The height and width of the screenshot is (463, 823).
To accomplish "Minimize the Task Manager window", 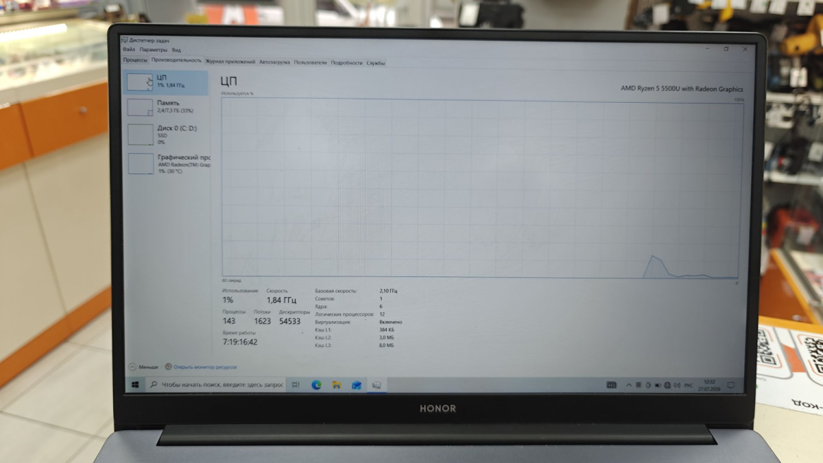I will click(x=708, y=49).
